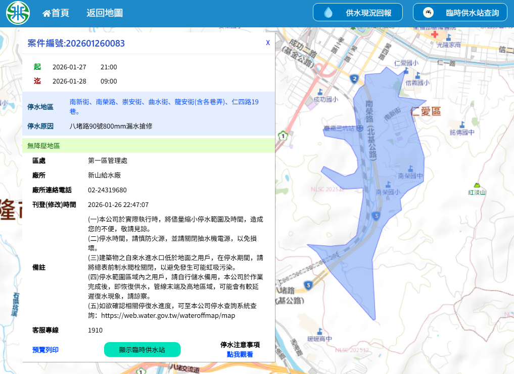514x374 pixels.
Task: Select the 仁愛國小 school flag marker
Action: (406, 70)
